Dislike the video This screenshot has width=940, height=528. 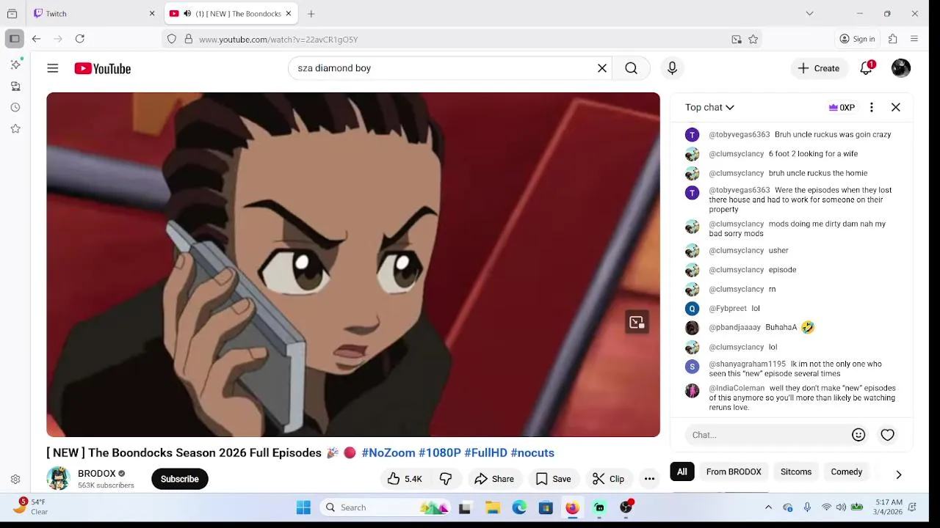(446, 479)
